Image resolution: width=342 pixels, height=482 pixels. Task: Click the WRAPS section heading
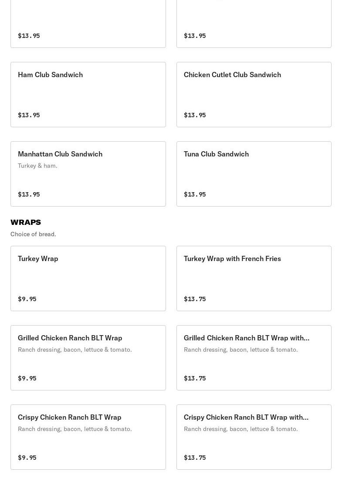pos(26,222)
